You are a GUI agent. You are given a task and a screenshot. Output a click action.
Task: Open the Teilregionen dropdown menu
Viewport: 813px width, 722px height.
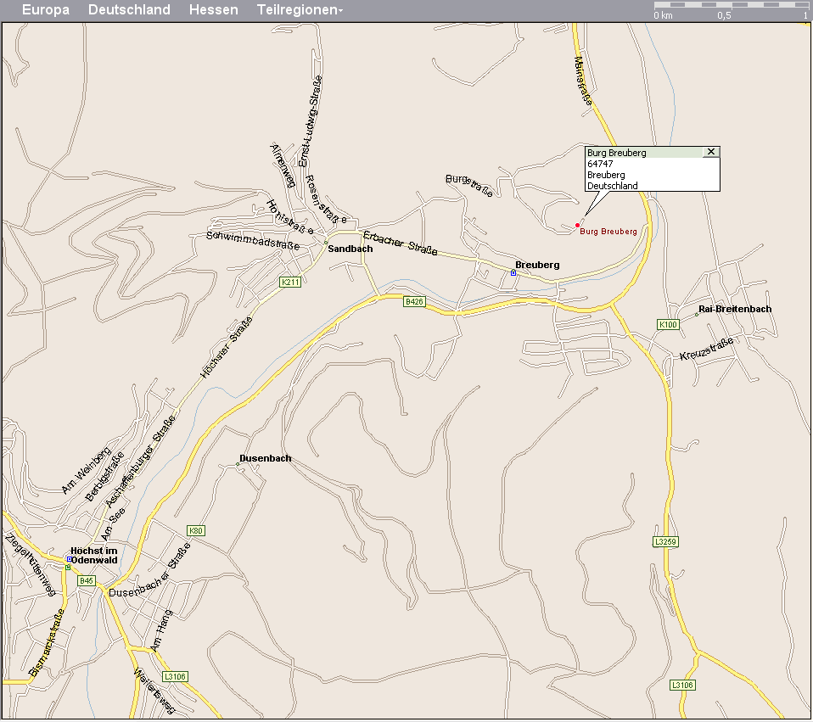tap(300, 10)
